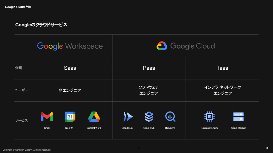Select the 'Google Cloud とは' section title
Image resolution: width=273 pixels, height=153 pixels.
(18, 7)
